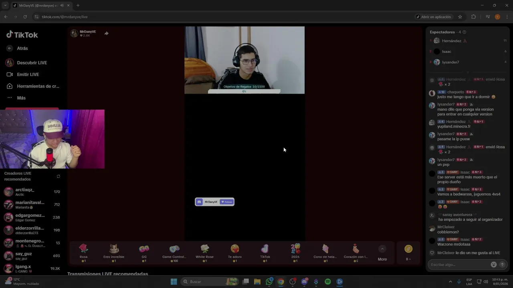Image resolution: width=513 pixels, height=288 pixels.
Task: Send the Rosa gift
Action: (83, 253)
